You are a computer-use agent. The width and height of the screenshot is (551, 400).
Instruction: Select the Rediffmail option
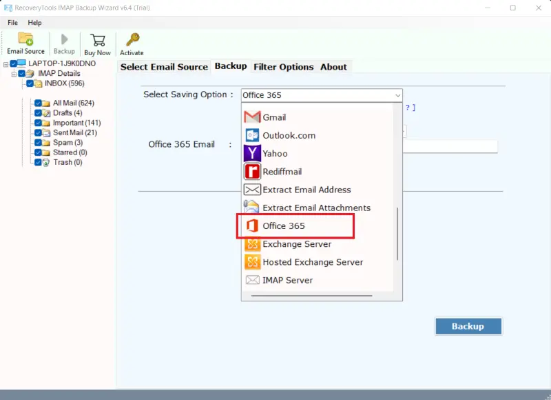click(282, 171)
